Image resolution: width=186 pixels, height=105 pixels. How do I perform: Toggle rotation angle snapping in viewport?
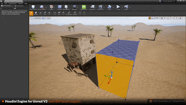pyautogui.click(x=168, y=18)
